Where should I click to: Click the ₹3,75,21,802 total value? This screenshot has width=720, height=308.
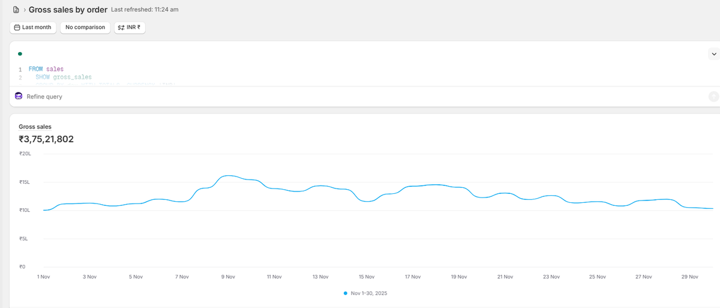point(46,139)
